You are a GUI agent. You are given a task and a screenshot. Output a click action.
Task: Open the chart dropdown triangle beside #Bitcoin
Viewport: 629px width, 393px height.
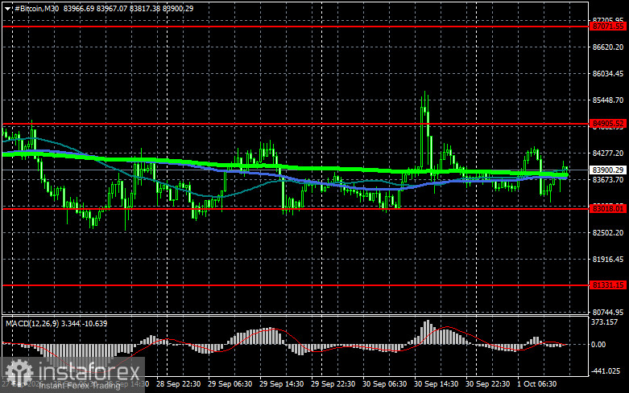8,8
